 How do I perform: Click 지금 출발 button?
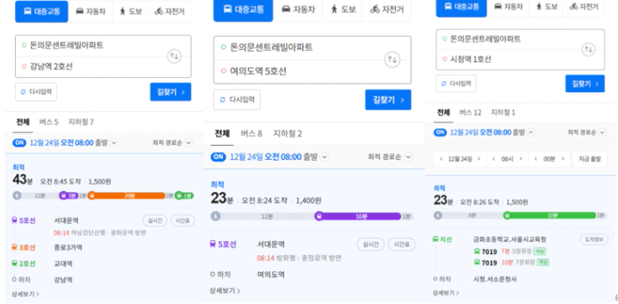[590, 159]
